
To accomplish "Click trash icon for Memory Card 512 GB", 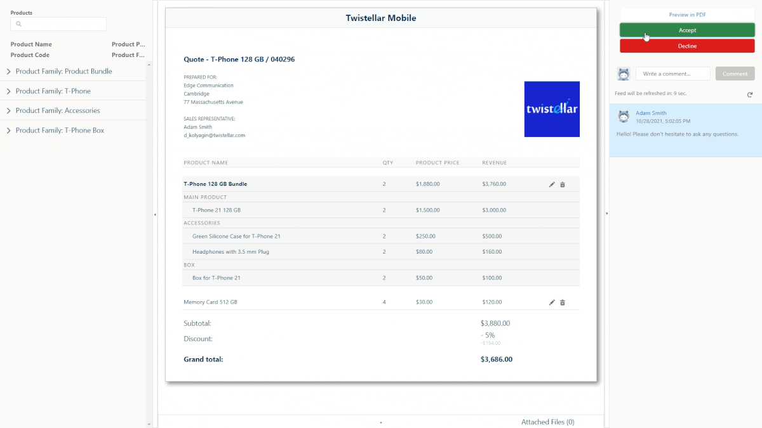I will [563, 302].
